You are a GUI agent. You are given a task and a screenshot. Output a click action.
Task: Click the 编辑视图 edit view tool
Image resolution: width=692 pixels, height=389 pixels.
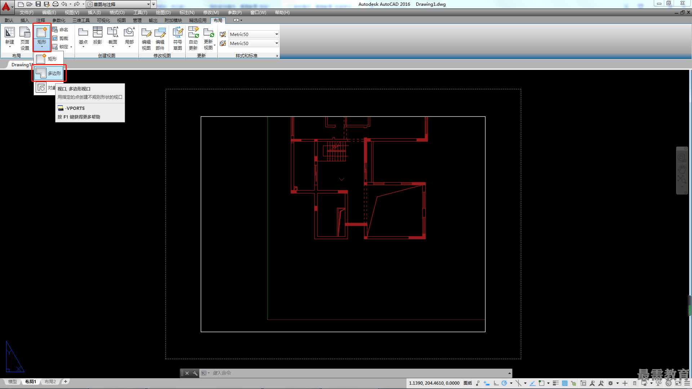pos(146,39)
